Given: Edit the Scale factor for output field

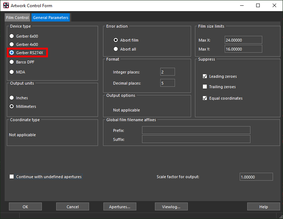Looking at the screenshot, I should pyautogui.click(x=256, y=177).
